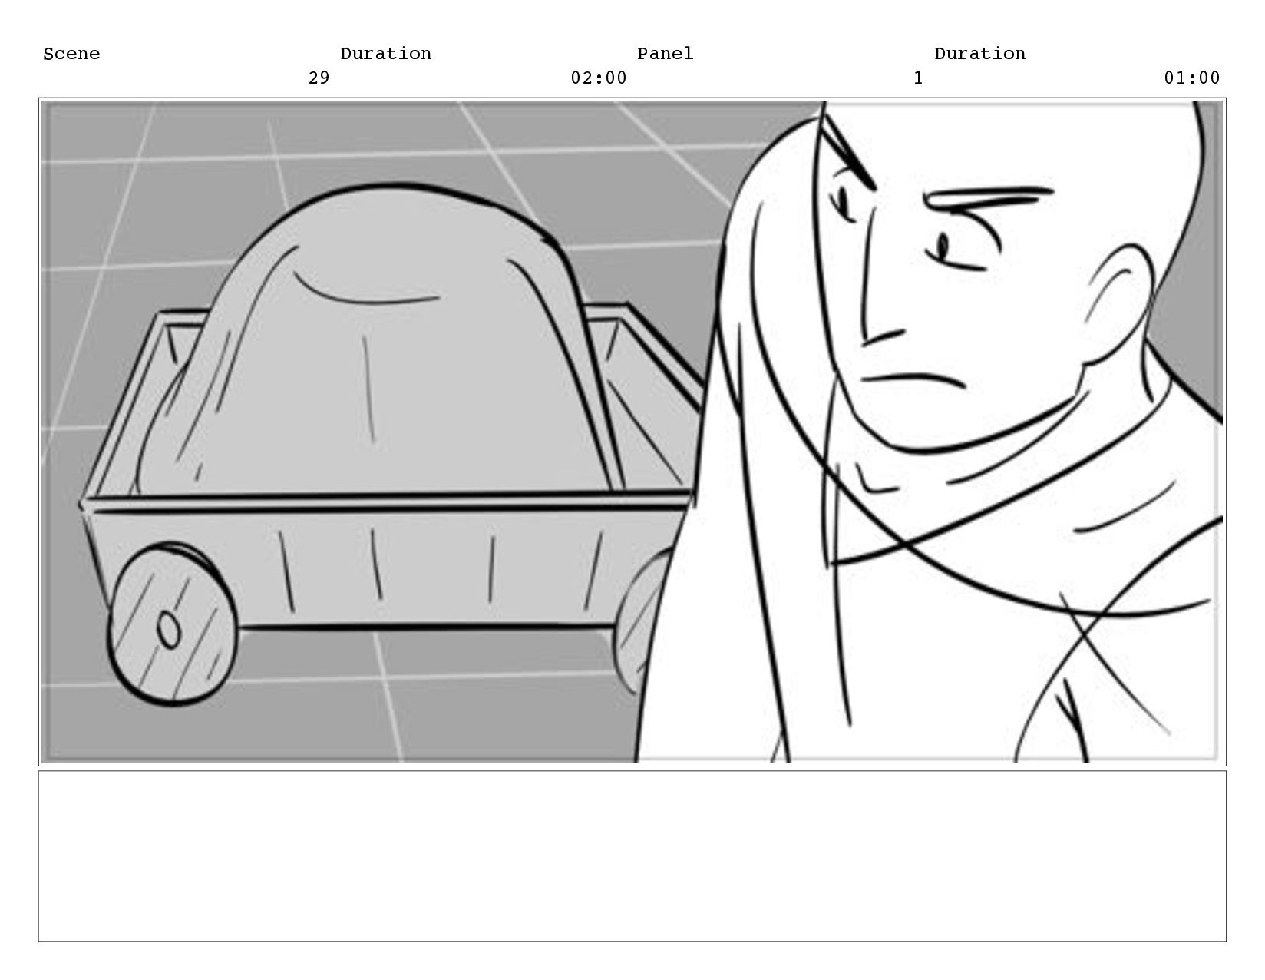Click the 01:00 panel duration value
The image size is (1265, 980).
(1192, 78)
